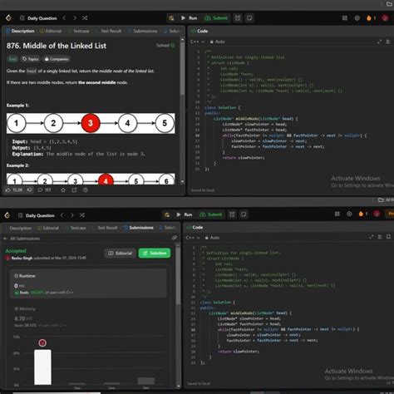Pick random question via shuffle icon, Submissions window
This screenshot has height=394, width=394.
(x=82, y=215)
